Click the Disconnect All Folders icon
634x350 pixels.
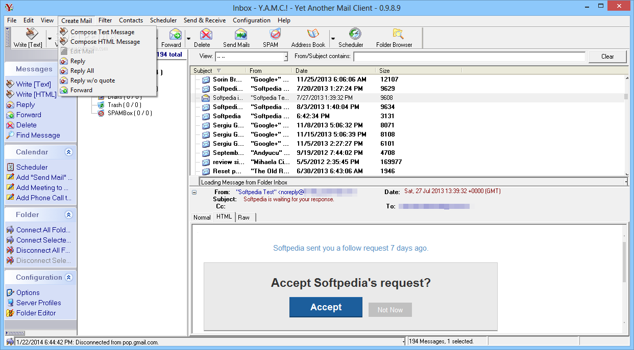10,250
